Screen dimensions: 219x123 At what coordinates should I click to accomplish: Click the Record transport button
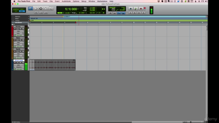(141, 9)
